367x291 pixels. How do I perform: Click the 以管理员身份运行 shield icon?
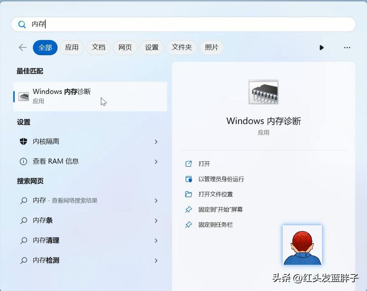point(189,179)
